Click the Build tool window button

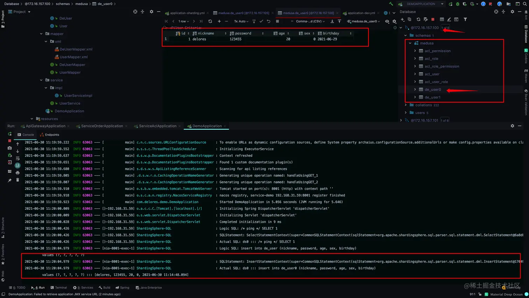click(x=104, y=287)
